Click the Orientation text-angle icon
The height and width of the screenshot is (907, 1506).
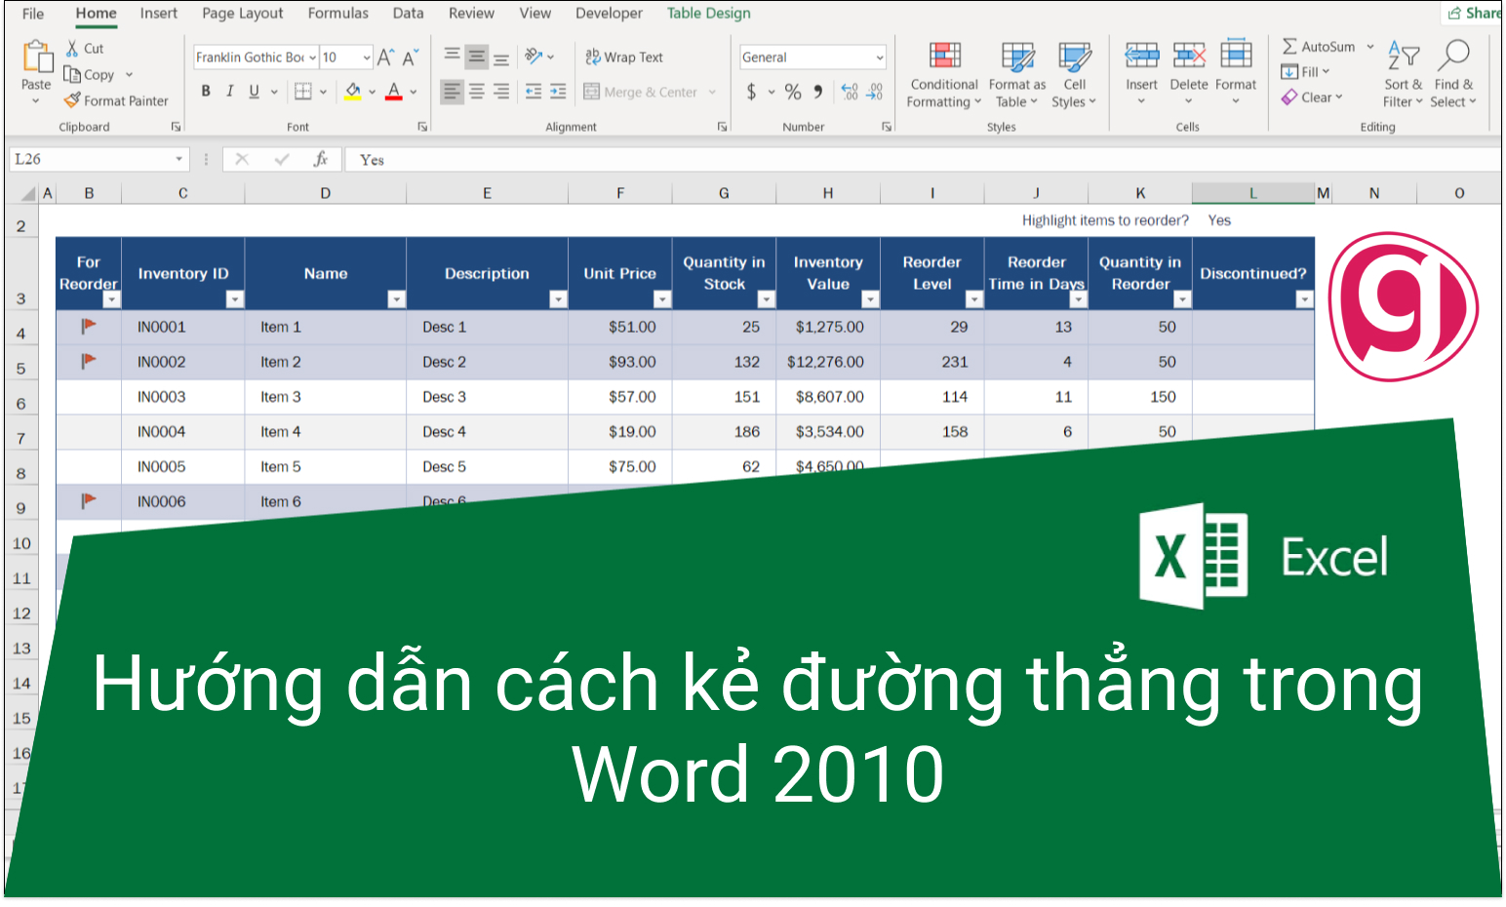click(x=534, y=56)
